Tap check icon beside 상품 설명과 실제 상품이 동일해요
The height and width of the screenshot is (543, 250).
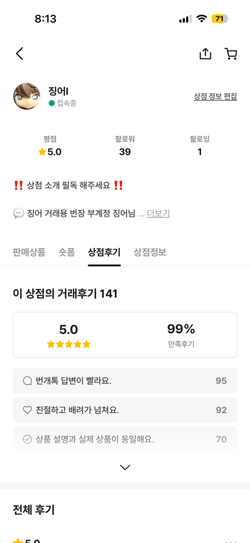[x=27, y=439]
